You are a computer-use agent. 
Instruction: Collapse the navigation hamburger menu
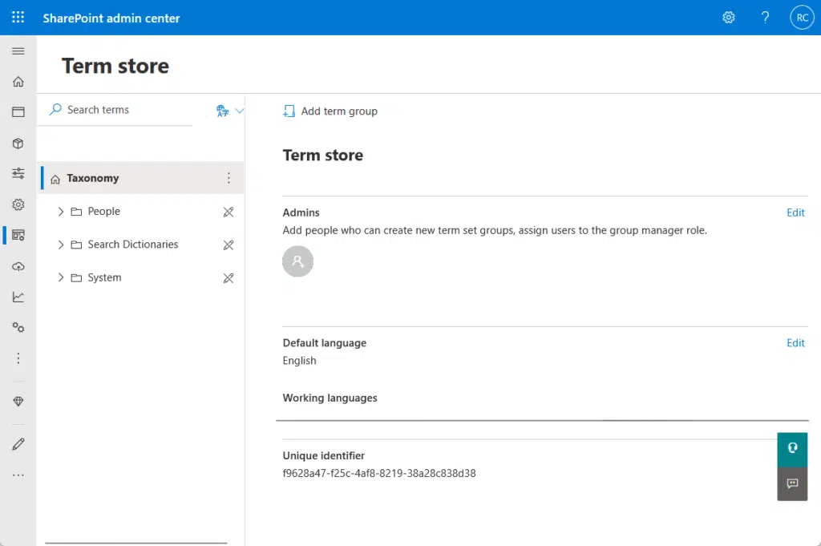(x=18, y=51)
